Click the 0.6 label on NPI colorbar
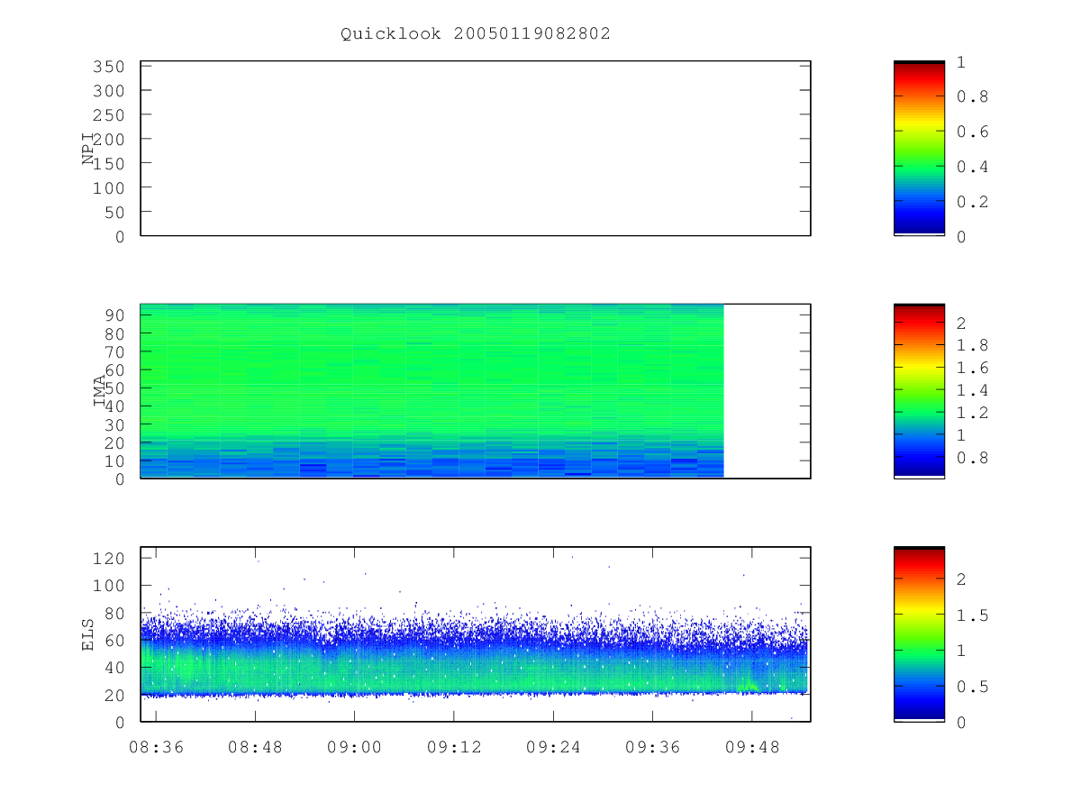 click(971, 132)
